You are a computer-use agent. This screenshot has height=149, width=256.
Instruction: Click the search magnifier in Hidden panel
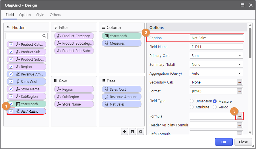click(x=44, y=36)
